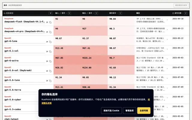This screenshot has width=192, height=120.
Task: Click OpenAI label above gpt-6-luna
Action: (8, 38)
